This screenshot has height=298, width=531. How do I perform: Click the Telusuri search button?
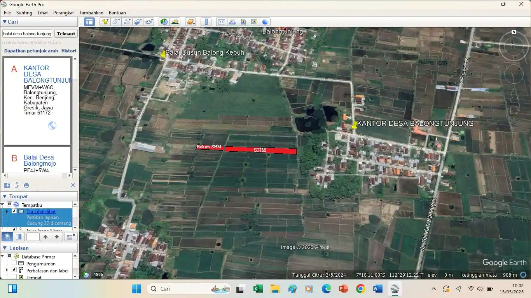click(66, 34)
